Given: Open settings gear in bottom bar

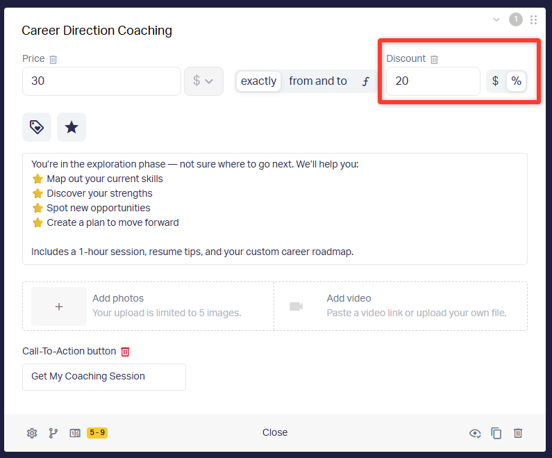Looking at the screenshot, I should tap(32, 433).
